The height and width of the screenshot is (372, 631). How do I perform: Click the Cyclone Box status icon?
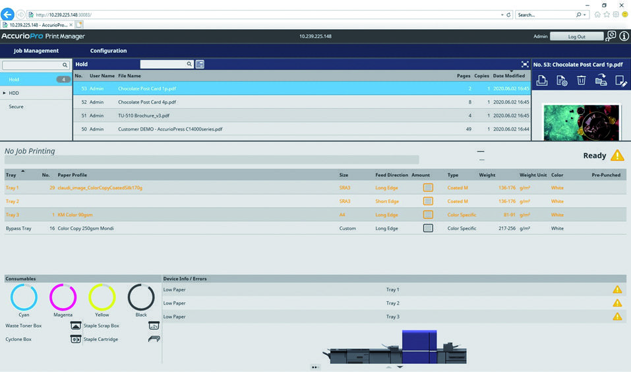point(76,340)
